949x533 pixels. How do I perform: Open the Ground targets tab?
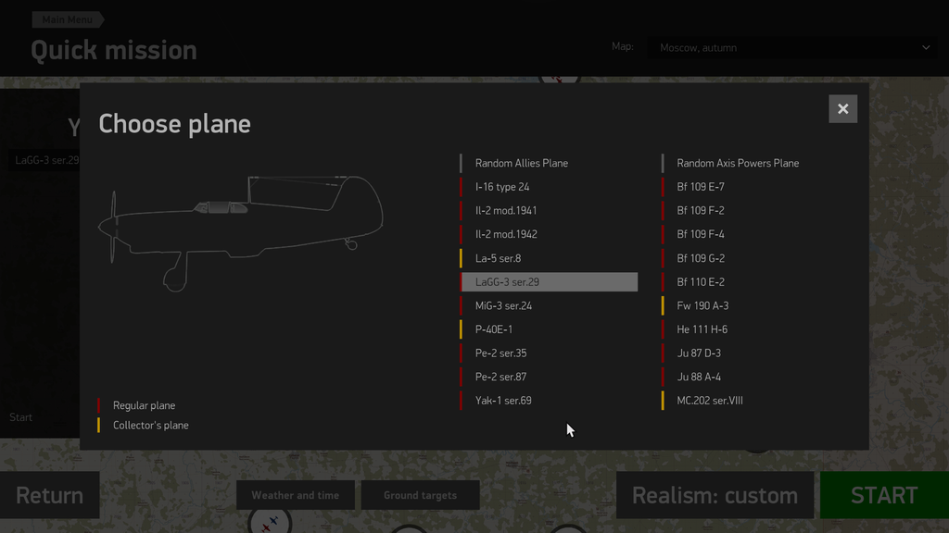420,495
